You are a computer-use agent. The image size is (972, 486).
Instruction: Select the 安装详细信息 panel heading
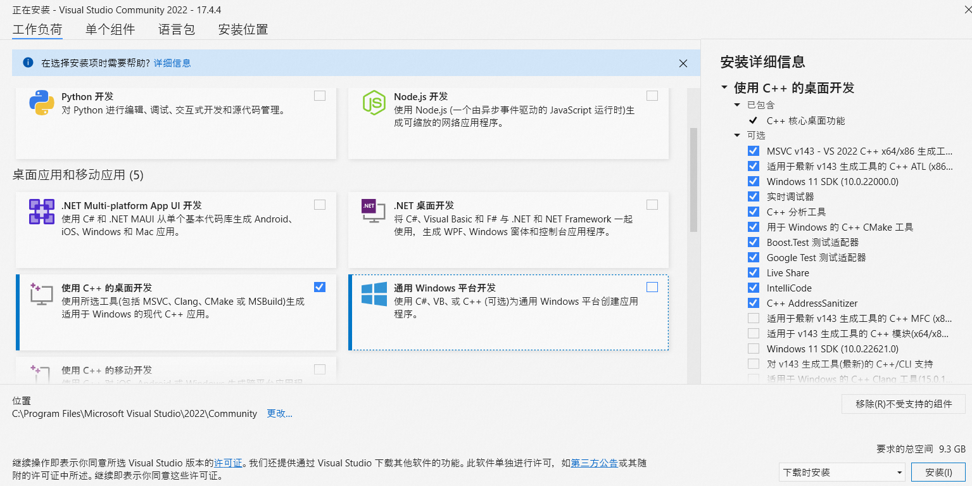point(763,62)
